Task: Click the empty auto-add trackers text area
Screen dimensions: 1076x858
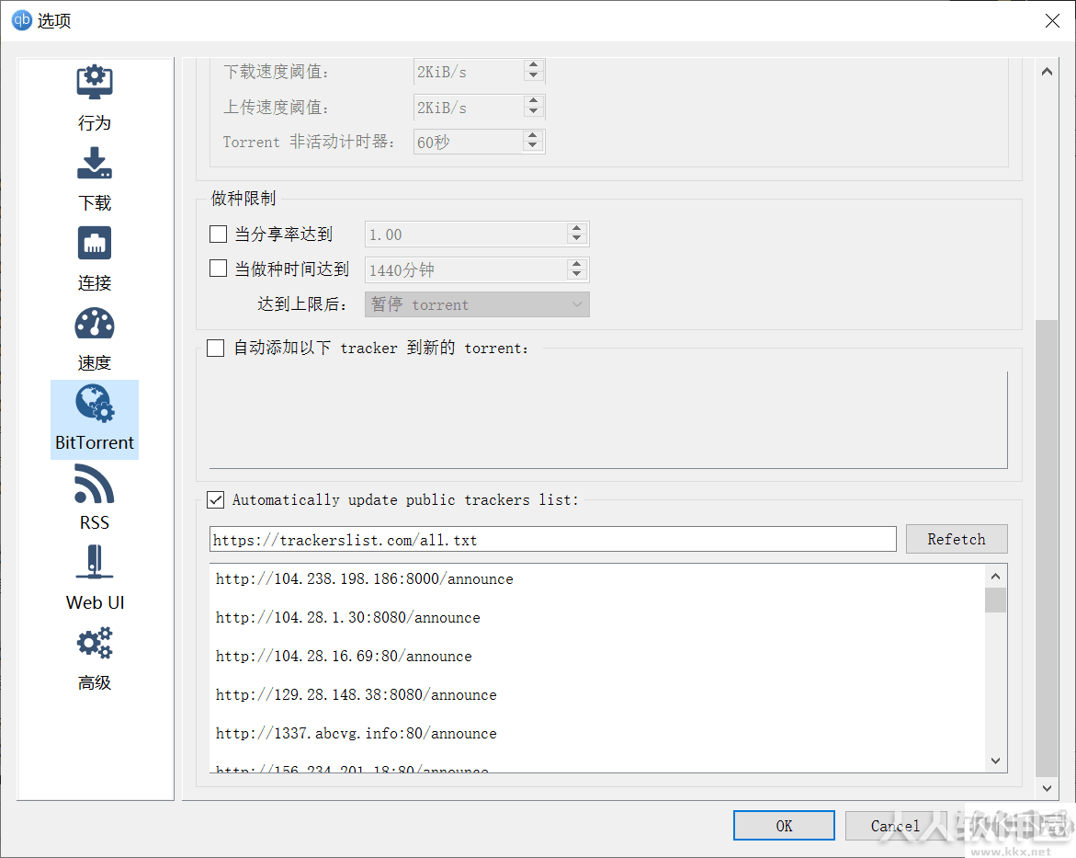Action: [x=608, y=419]
